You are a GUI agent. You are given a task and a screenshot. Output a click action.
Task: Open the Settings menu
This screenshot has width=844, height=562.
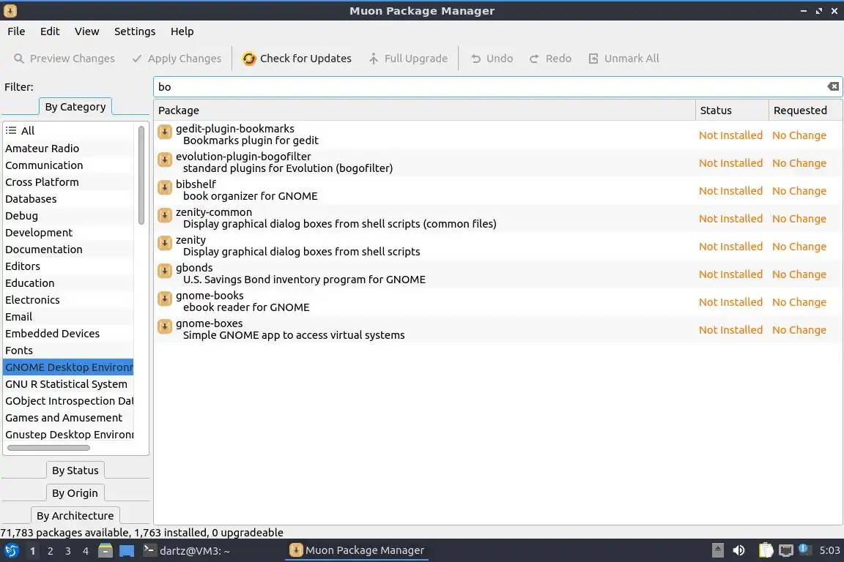tap(135, 31)
